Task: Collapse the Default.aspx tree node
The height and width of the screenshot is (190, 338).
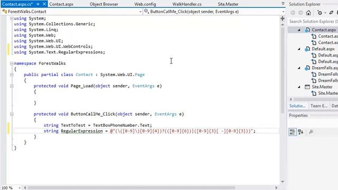Action: point(299,49)
